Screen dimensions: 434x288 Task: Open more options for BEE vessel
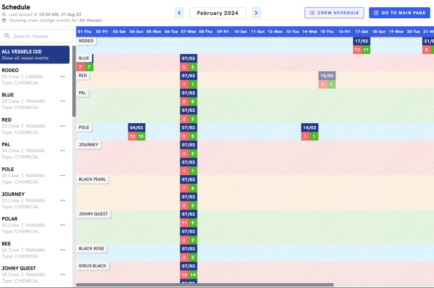pos(62,250)
